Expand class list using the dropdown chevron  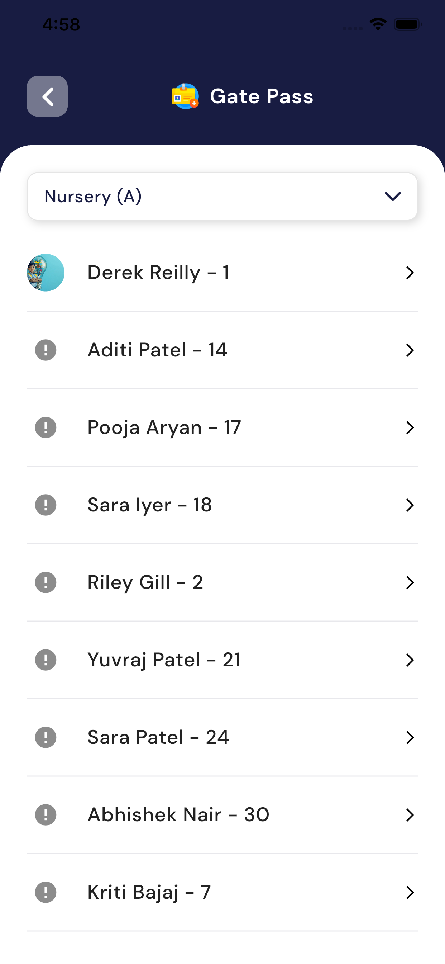(x=393, y=197)
